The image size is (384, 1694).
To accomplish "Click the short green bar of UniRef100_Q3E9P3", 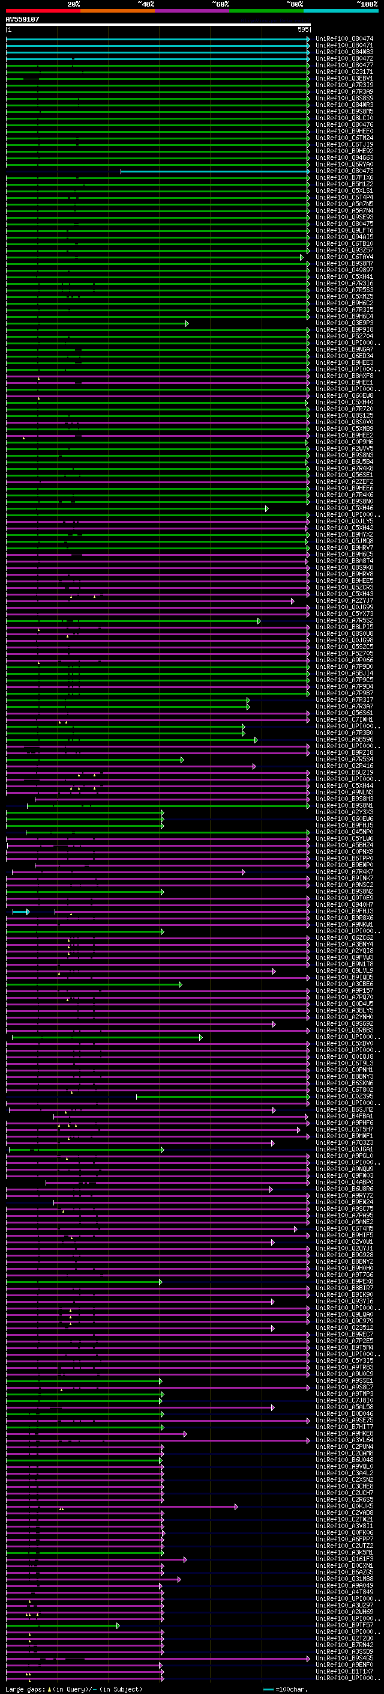I will (97, 323).
